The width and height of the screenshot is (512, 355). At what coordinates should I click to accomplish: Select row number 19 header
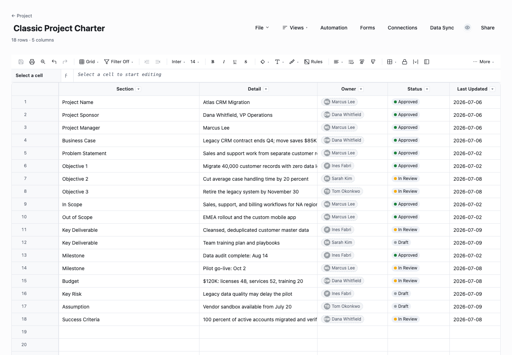(x=35, y=332)
